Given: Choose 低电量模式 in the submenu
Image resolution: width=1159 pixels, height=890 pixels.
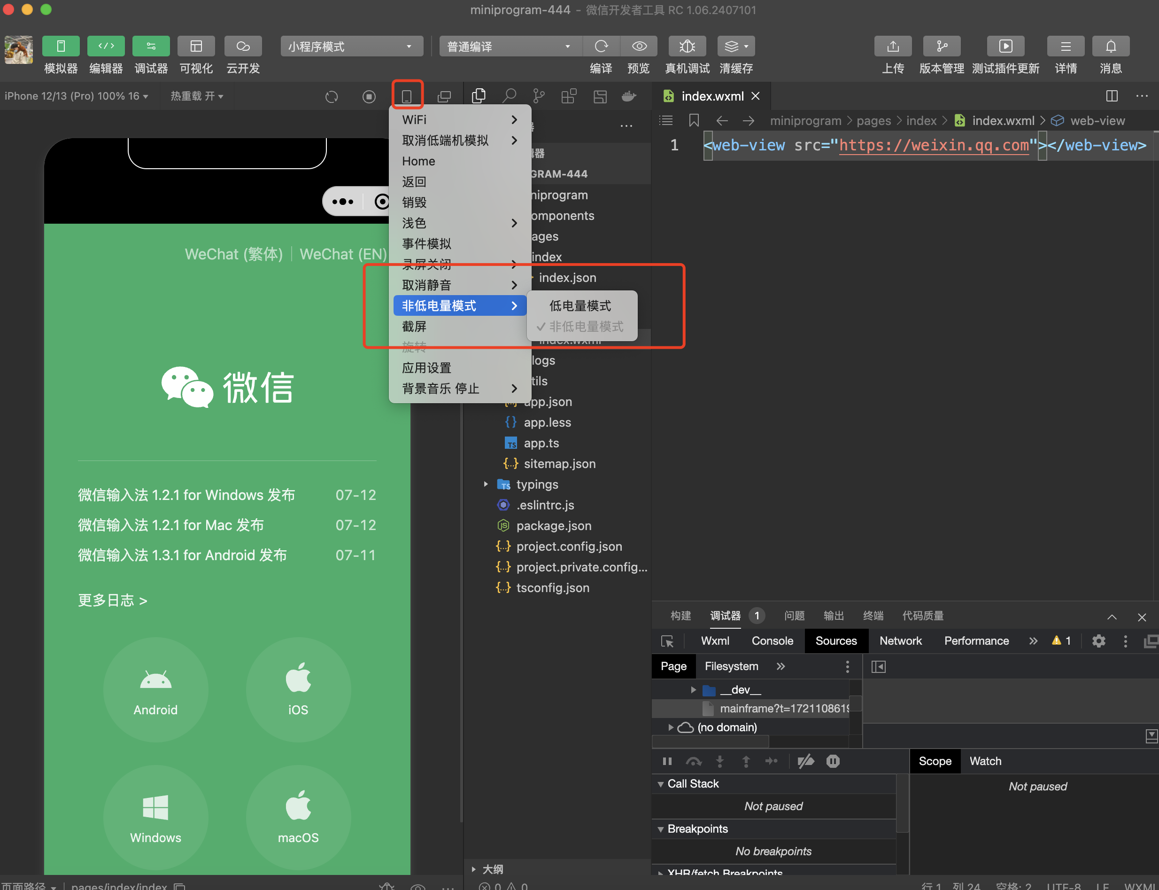Looking at the screenshot, I should click(x=581, y=305).
